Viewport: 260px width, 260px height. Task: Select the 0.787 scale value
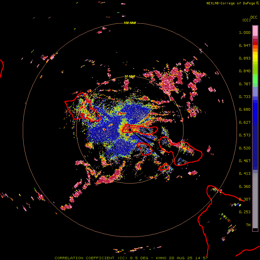pos(245,84)
